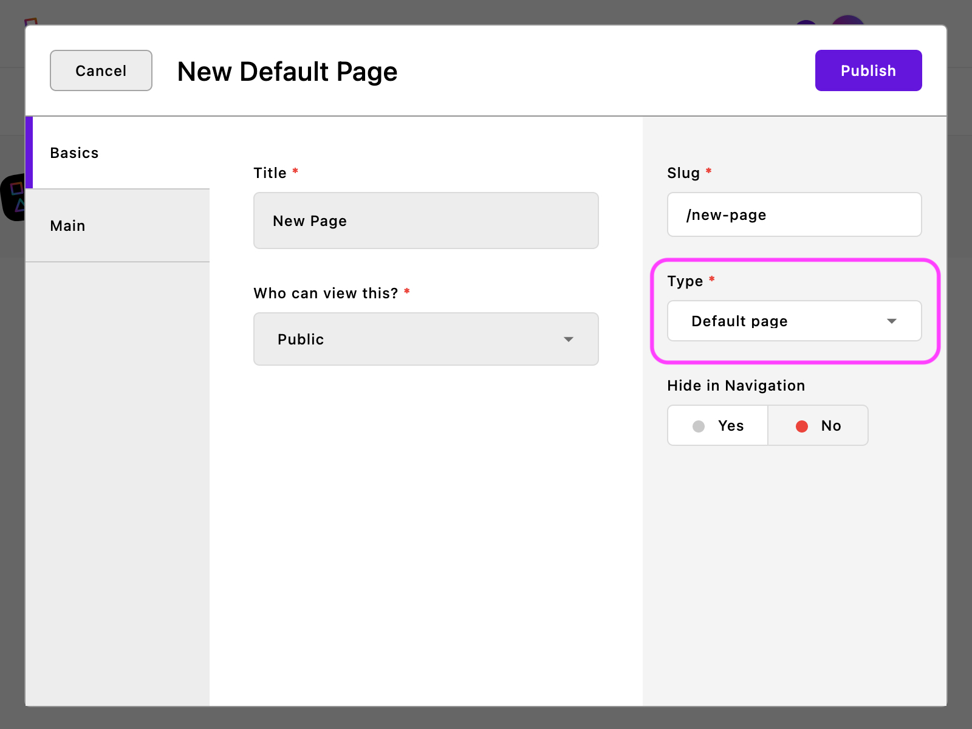Click the red dot next to No

click(x=803, y=426)
